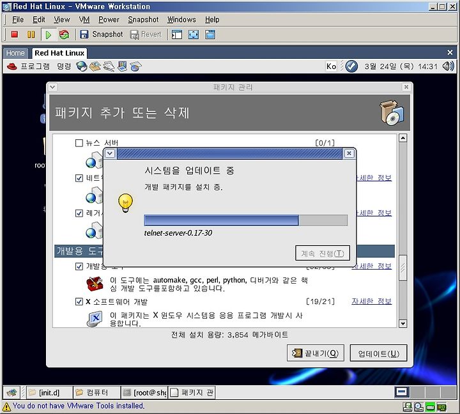Click the VMware hard disk status icon
The height and width of the screenshot is (414, 460).
430,407
